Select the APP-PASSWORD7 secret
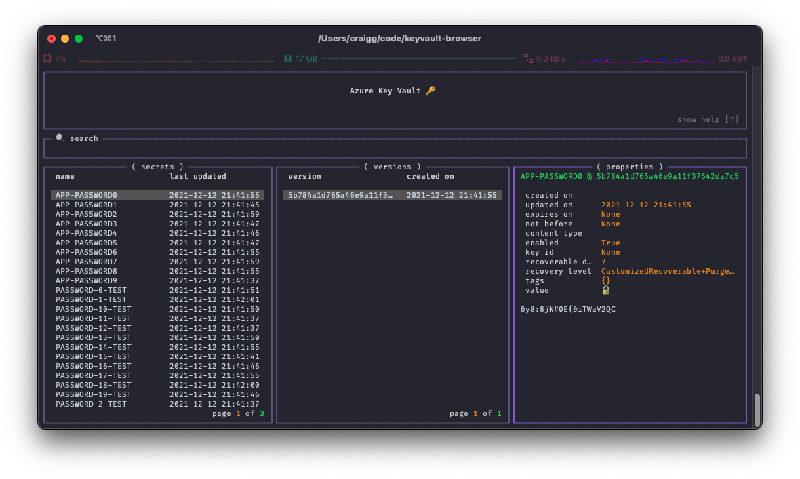The width and height of the screenshot is (800, 479). coord(158,262)
